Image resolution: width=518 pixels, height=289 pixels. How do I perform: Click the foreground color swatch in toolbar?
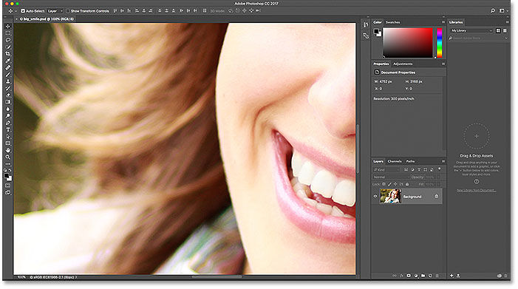(x=6, y=175)
